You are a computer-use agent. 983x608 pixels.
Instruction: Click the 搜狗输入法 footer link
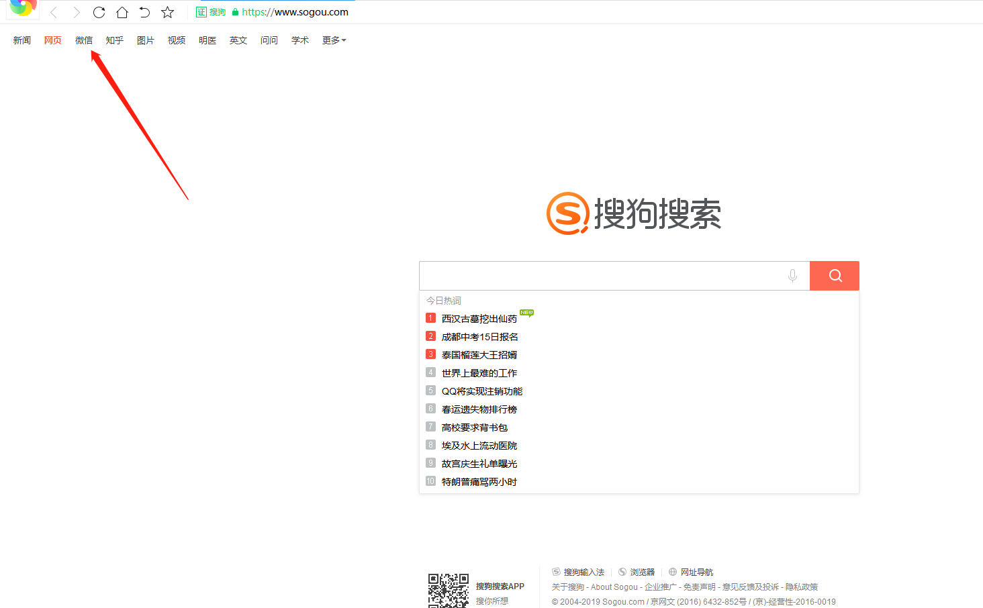[x=583, y=572]
